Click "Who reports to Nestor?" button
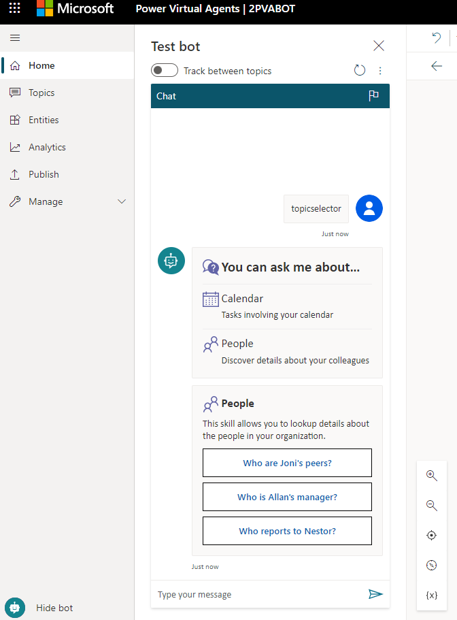The height and width of the screenshot is (620, 457). coord(287,531)
